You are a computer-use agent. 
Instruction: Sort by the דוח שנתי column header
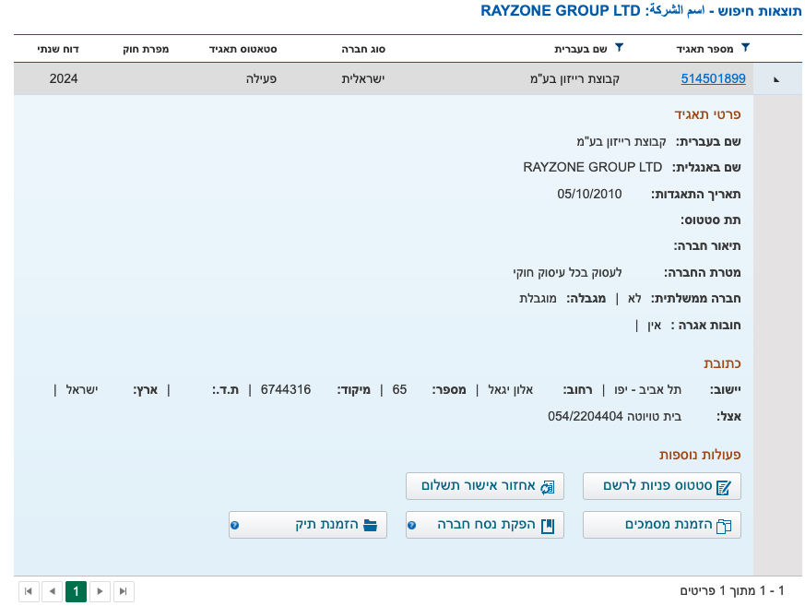[x=57, y=48]
